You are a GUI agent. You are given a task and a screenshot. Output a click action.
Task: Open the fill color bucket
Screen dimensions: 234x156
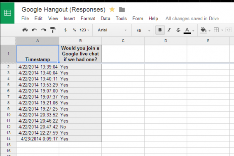click(x=204, y=30)
